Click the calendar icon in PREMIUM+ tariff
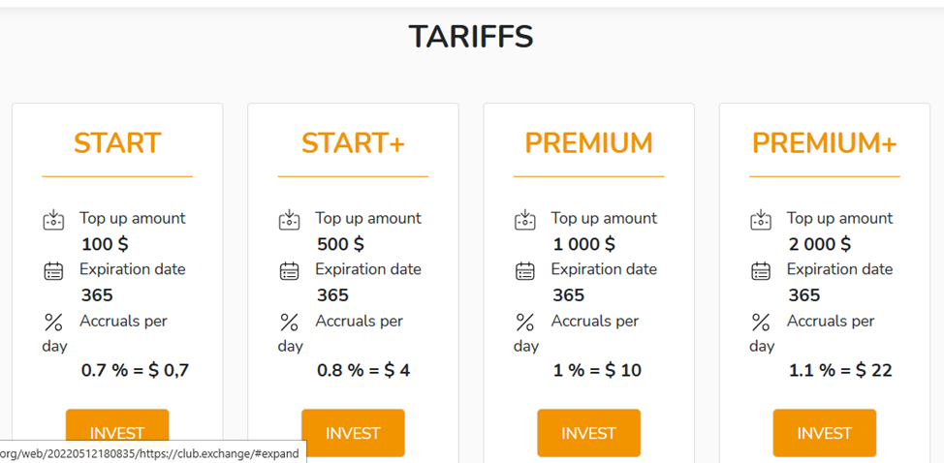The image size is (944, 463). (761, 270)
